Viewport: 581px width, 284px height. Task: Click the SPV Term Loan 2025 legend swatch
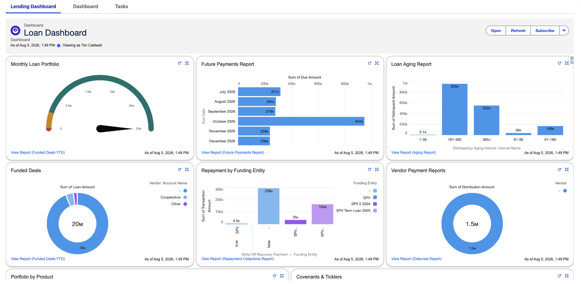(375, 211)
